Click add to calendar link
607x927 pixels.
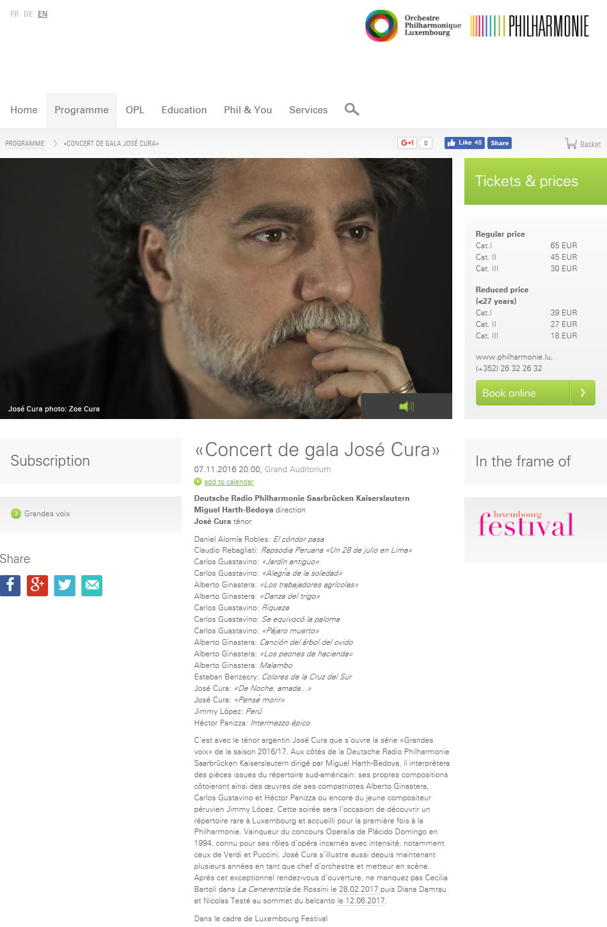coord(229,482)
